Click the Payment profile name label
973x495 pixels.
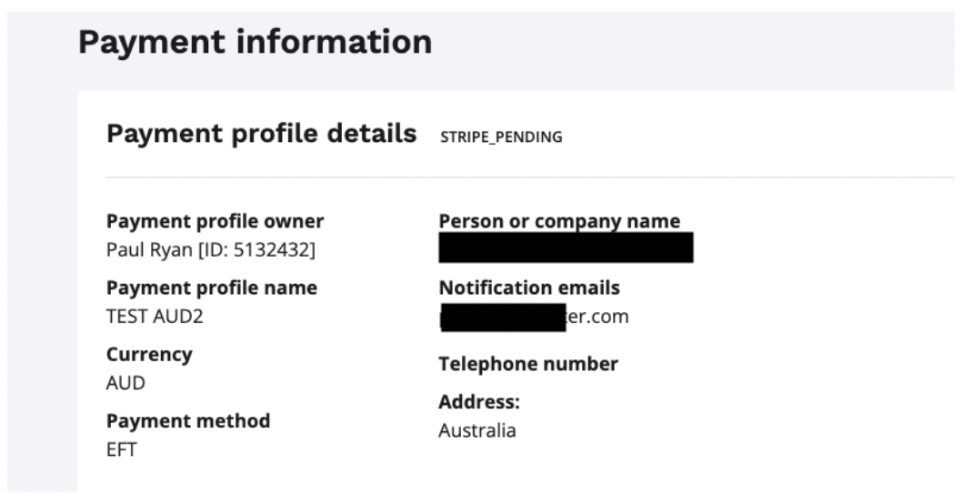point(212,288)
